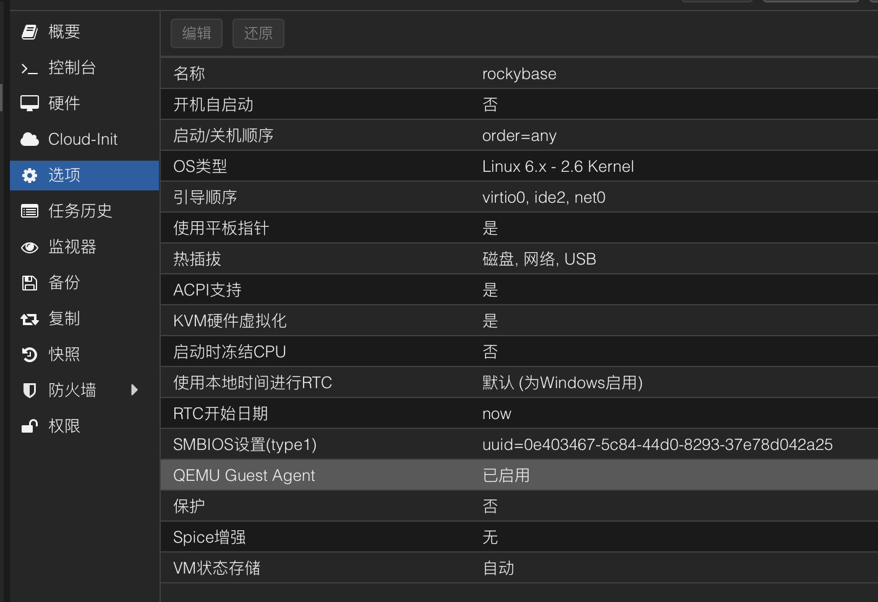The image size is (878, 602).
Task: Click the 概要 book icon
Action: 30,32
